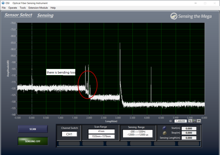Open the Operate menu

tap(13, 8)
